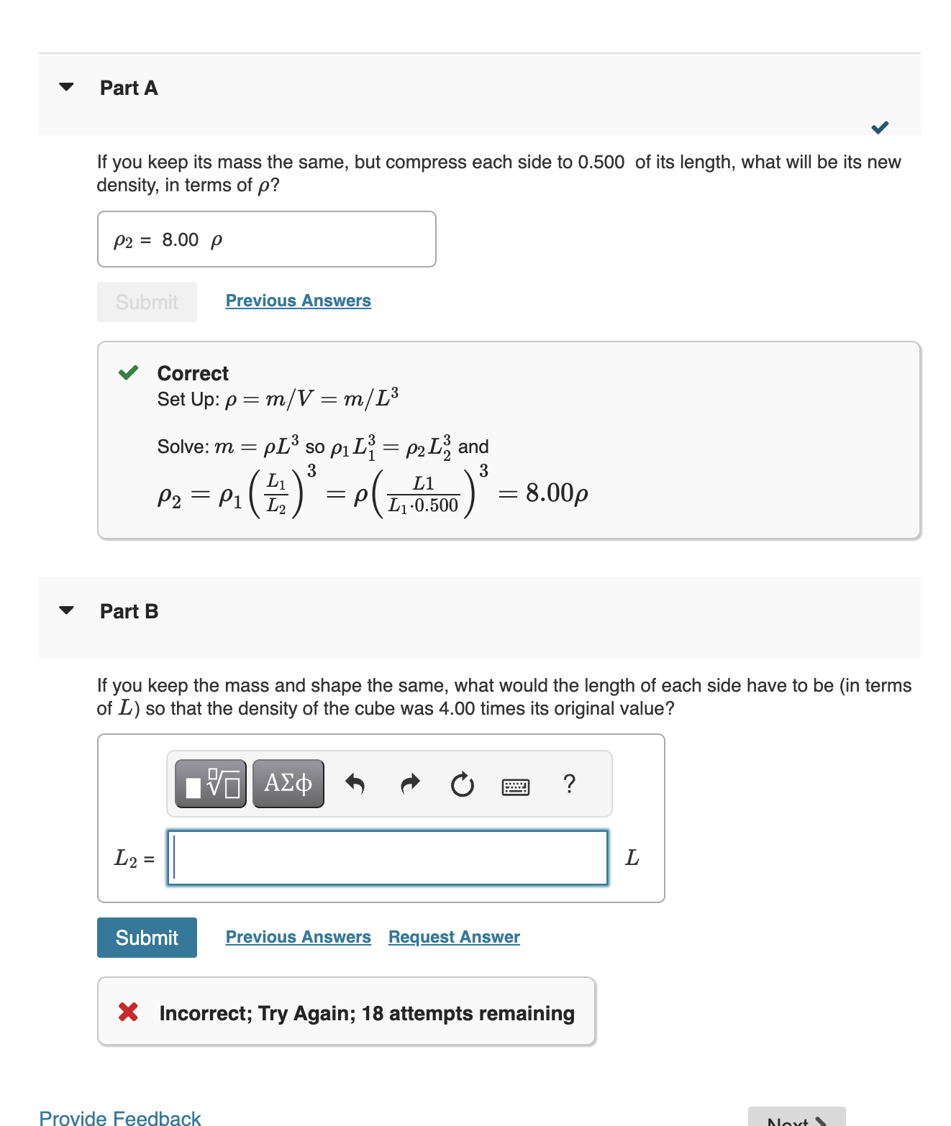This screenshot has width=951, height=1126.
Task: Click Submit for Part B
Action: click(x=146, y=937)
